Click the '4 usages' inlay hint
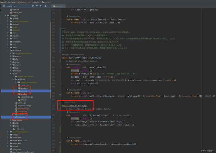 tap(66, 55)
